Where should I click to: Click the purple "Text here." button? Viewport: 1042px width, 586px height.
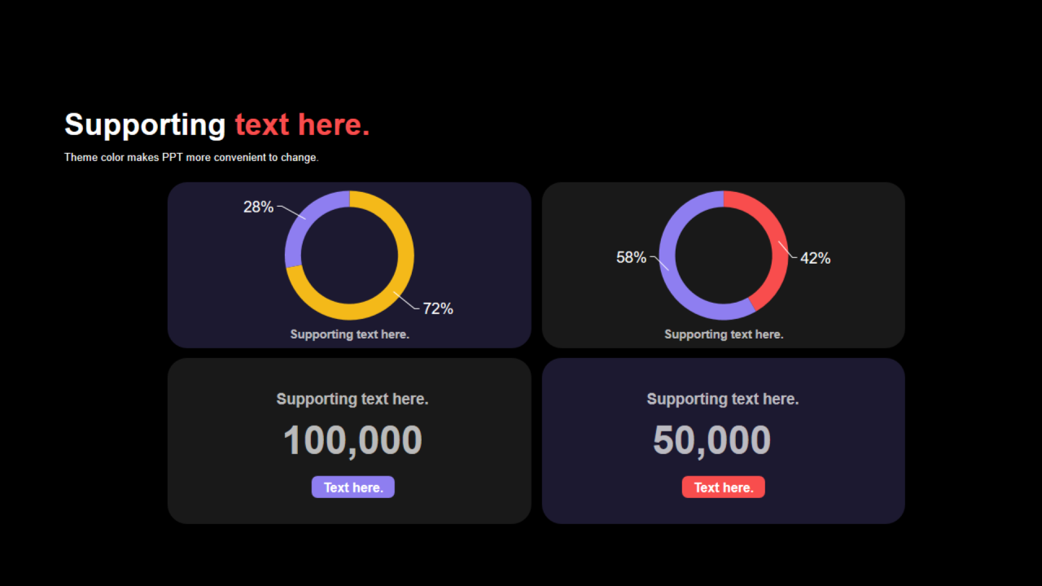point(352,487)
